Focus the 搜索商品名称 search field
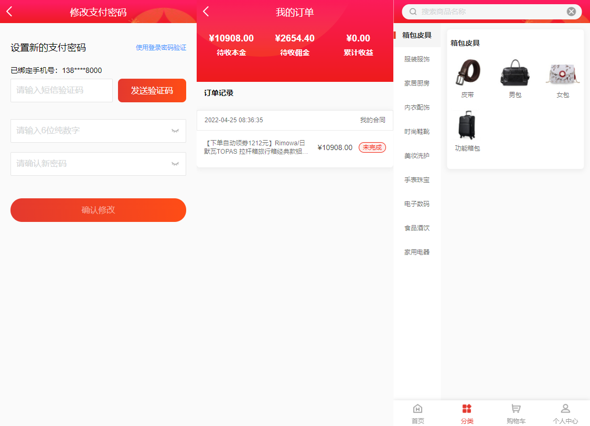 pos(491,12)
